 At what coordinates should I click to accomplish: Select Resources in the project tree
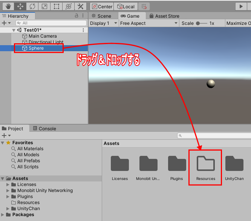point(28,203)
